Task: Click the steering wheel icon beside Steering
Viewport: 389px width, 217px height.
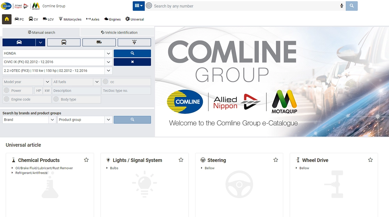Action: pyautogui.click(x=203, y=160)
